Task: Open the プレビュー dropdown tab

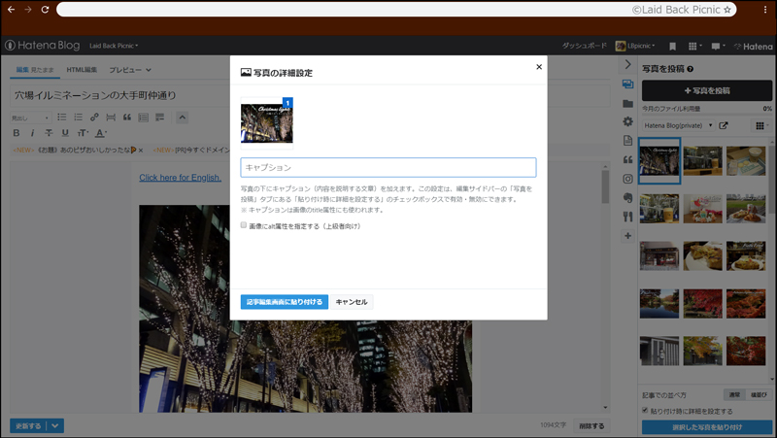Action: point(130,70)
